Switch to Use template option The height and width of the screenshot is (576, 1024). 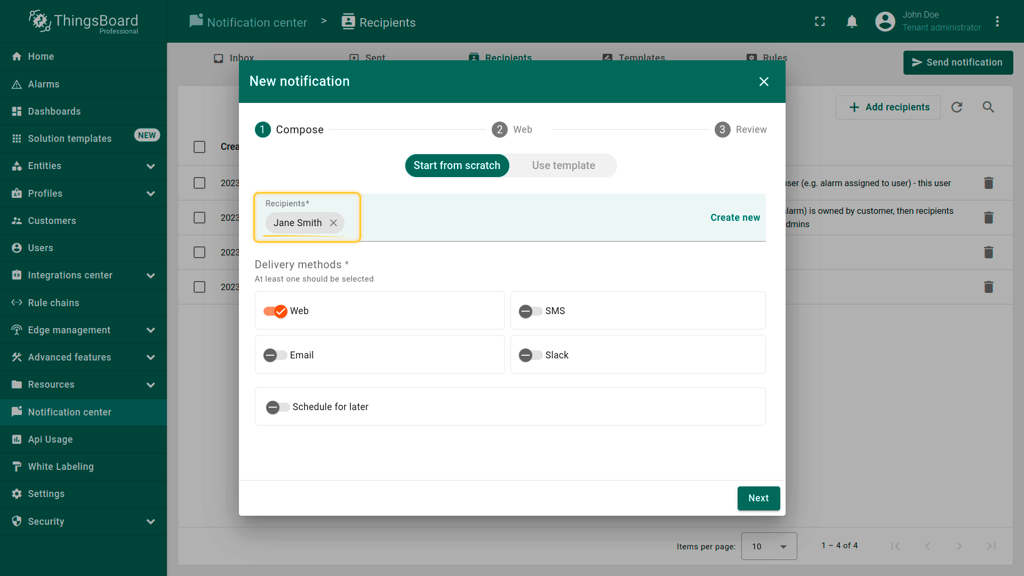[x=563, y=165]
